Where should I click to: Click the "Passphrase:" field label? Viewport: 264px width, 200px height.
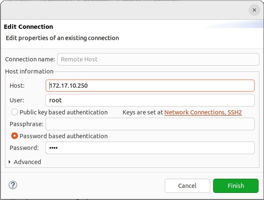click(26, 124)
